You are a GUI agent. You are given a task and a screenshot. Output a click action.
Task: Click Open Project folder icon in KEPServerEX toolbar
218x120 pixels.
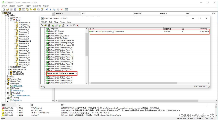[x=7, y=9]
